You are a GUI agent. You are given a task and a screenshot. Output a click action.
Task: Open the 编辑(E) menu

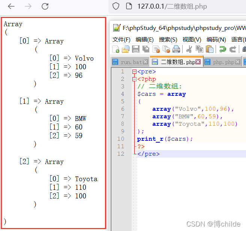(144, 40)
